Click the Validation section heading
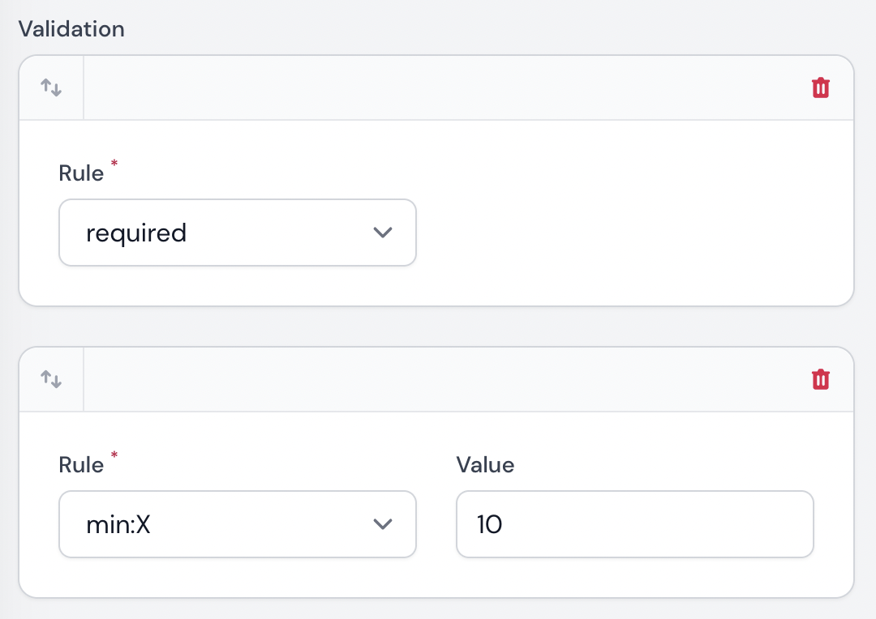Image resolution: width=876 pixels, height=619 pixels. 71,29
